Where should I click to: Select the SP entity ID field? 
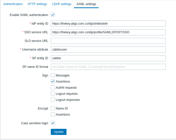108,58
